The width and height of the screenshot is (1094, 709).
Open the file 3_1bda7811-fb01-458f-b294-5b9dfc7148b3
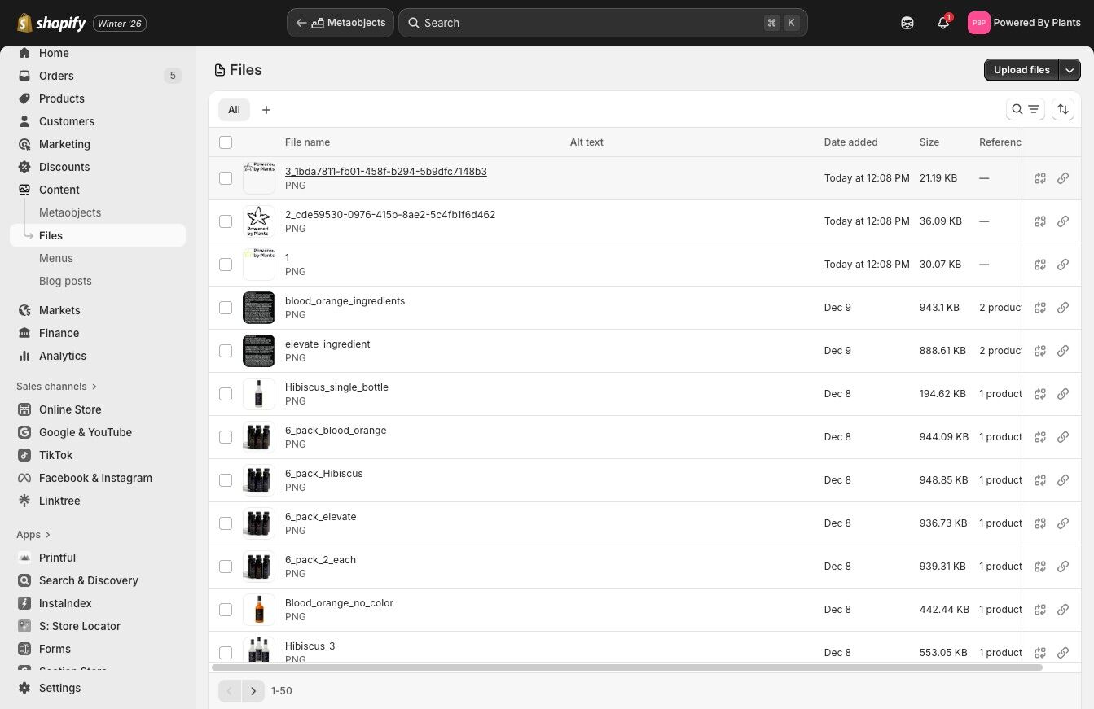[385, 171]
